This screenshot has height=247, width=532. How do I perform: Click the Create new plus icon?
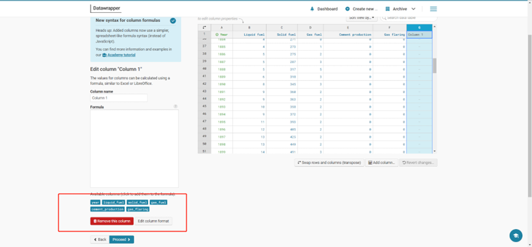(x=347, y=9)
